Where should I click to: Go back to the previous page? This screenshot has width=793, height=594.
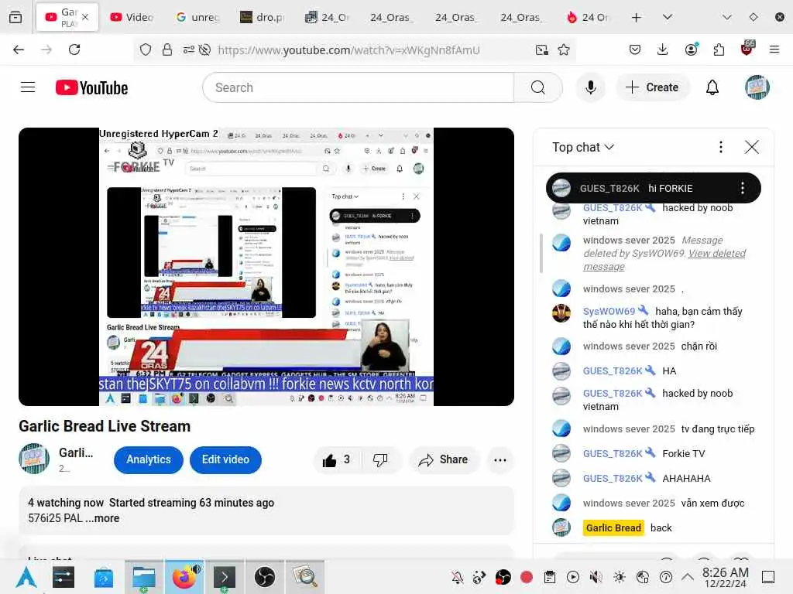(19, 49)
